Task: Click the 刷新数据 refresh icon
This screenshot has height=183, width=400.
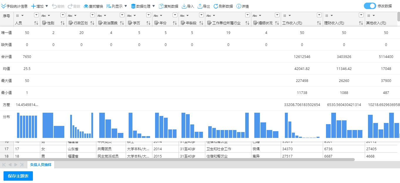Action: tap(216, 6)
